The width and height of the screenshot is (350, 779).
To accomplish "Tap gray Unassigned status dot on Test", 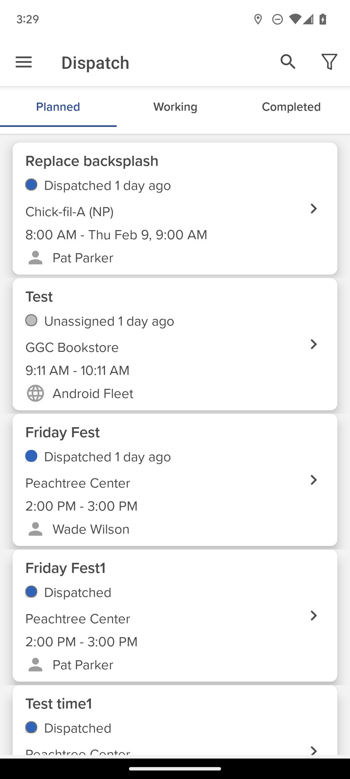I will click(31, 320).
